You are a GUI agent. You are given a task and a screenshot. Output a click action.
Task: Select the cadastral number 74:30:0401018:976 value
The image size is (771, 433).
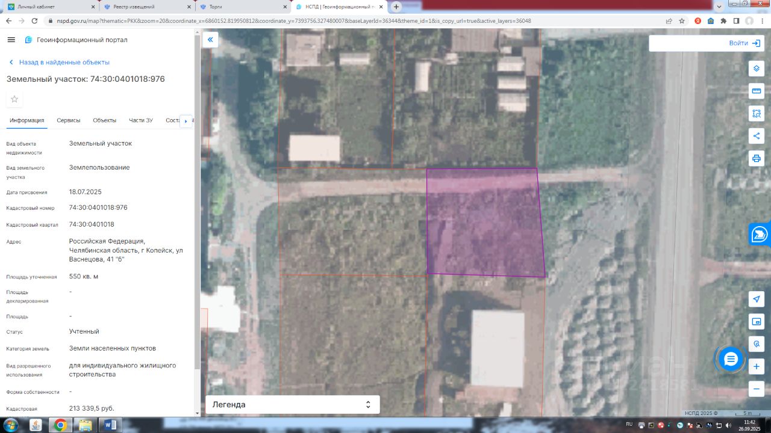[98, 207]
